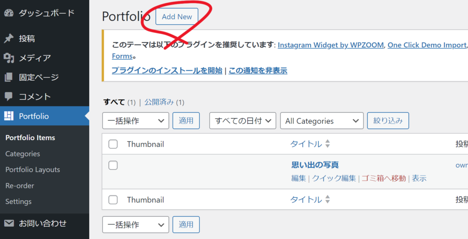Click the お問い合わせ envelope icon
The width and height of the screenshot is (468, 239).
pos(9,223)
